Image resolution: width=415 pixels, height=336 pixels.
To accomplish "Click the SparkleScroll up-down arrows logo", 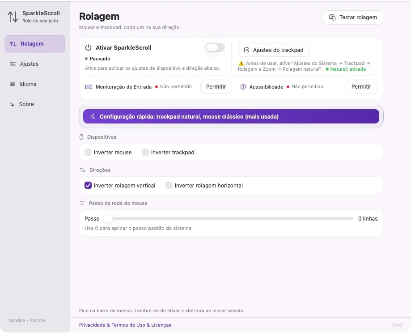I will pyautogui.click(x=13, y=17).
